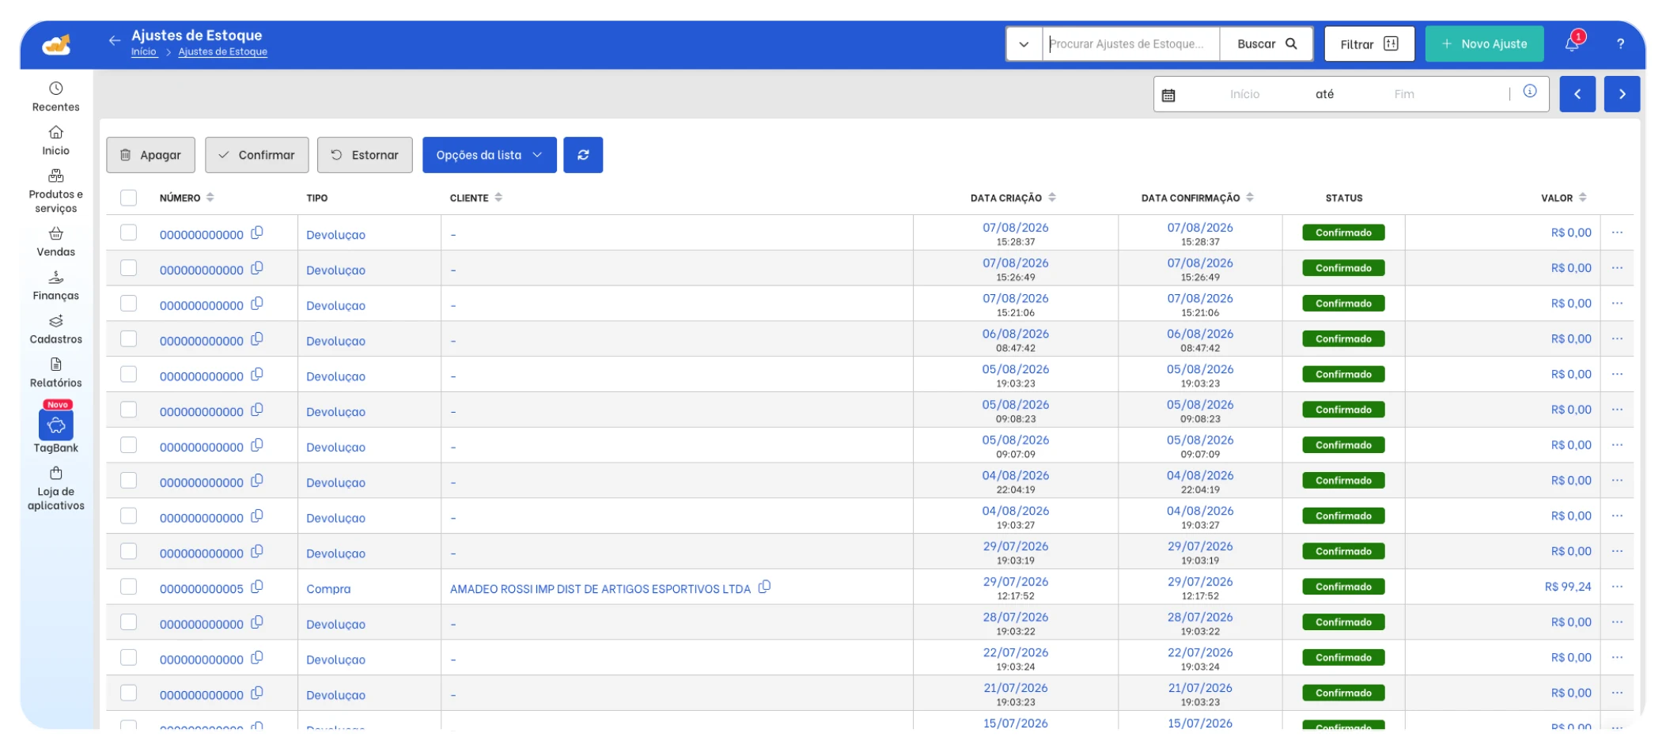Go to Inicio in the sidebar
The height and width of the screenshot is (748, 1666).
click(56, 141)
